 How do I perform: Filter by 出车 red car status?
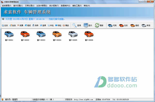coord(123,25)
